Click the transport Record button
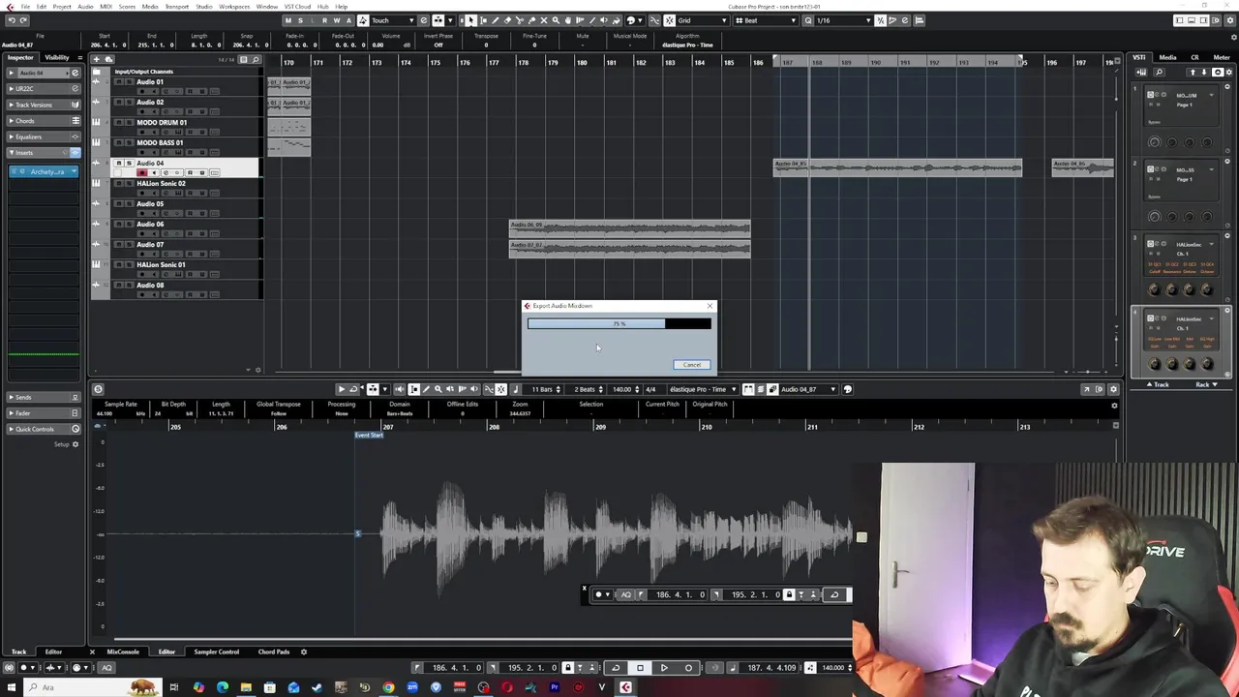1239x697 pixels. [x=688, y=668]
